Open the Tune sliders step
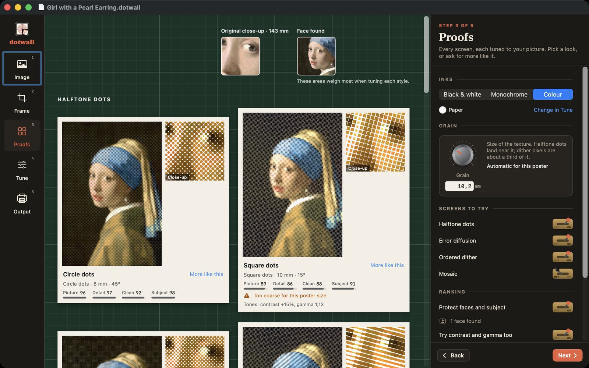The image size is (589, 368). 22,169
